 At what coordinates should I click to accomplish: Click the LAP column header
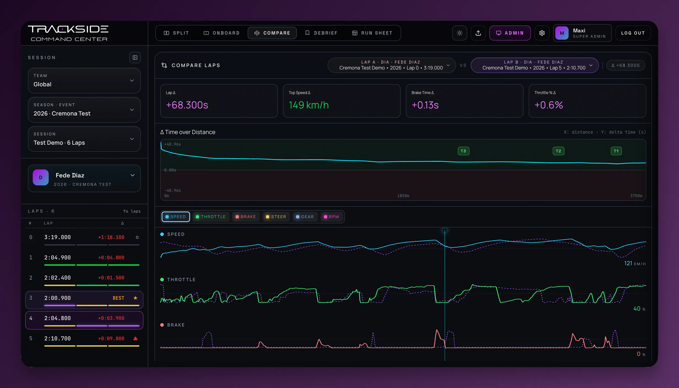[x=48, y=223]
